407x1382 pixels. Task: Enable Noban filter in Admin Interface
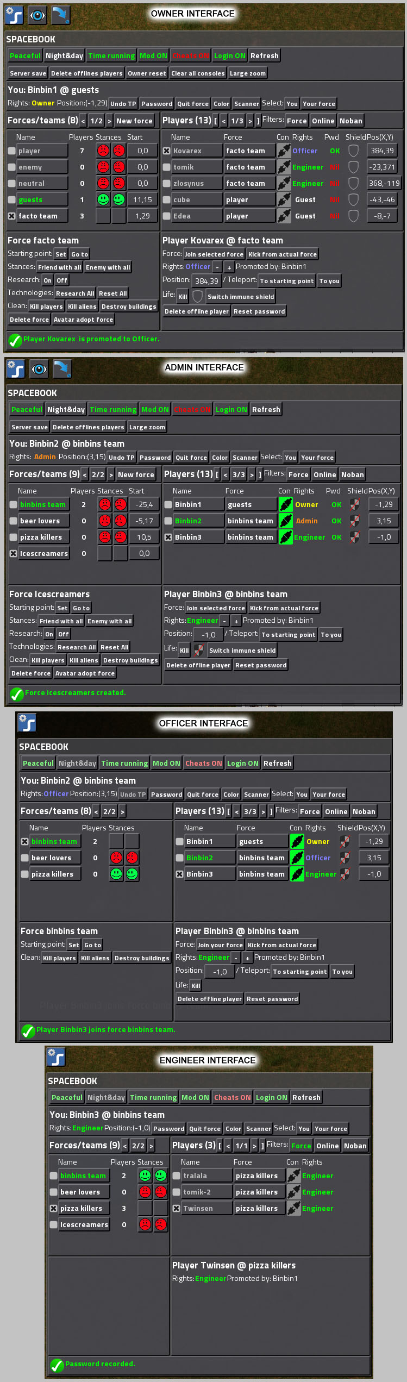pos(353,474)
